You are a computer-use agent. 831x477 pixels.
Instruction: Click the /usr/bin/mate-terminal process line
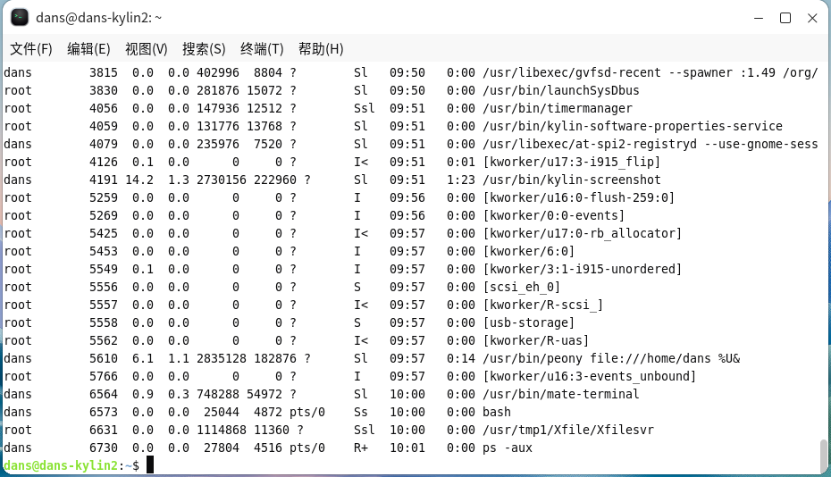coord(560,394)
